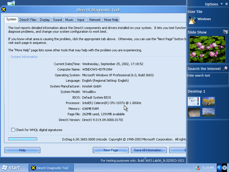This screenshot has height=172, width=229.
Task: Click the Slide Show camera icon
Action: click(x=225, y=32)
